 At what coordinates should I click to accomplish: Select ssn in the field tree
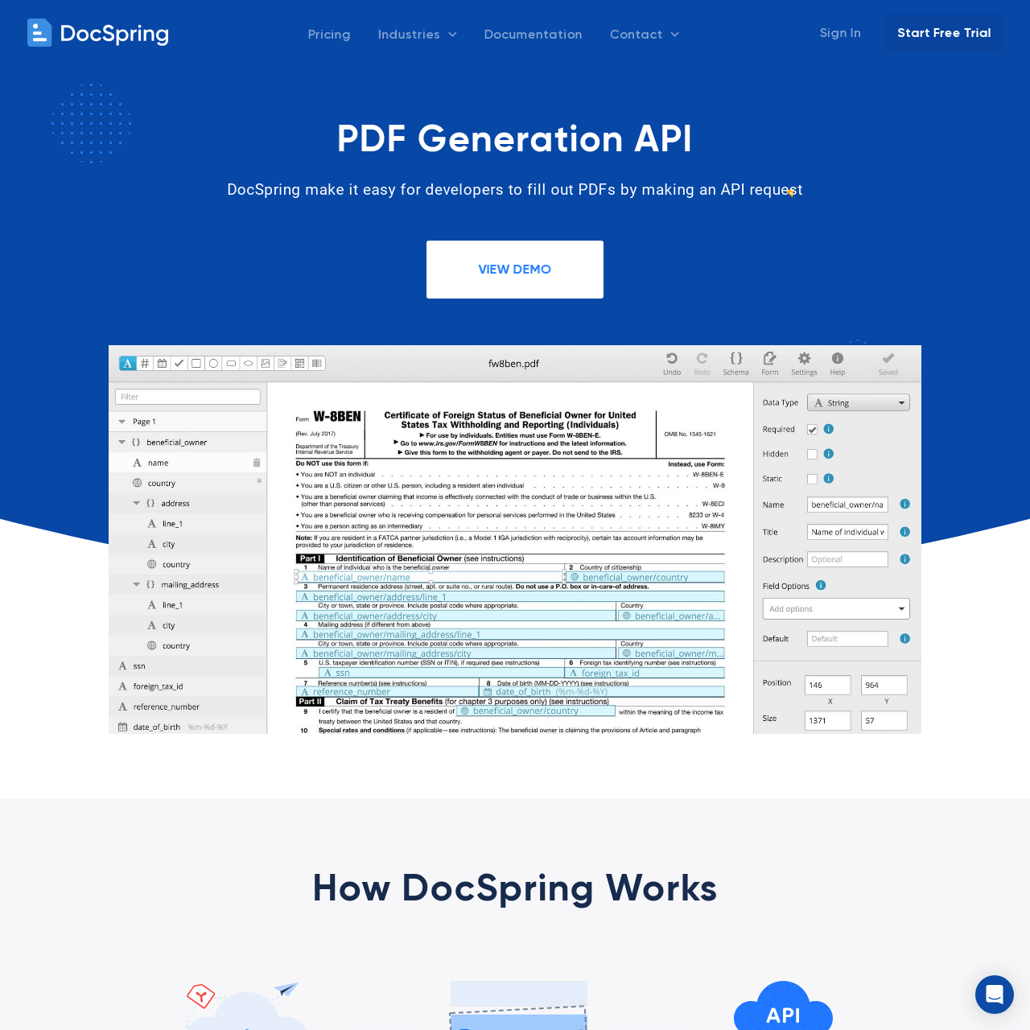(x=187, y=665)
